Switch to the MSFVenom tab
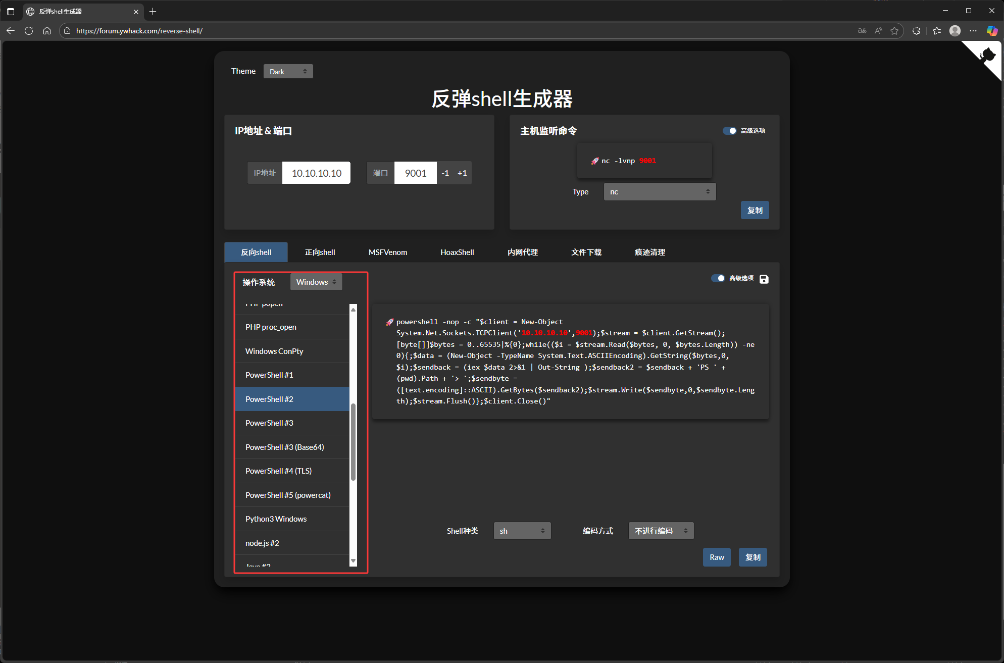The width and height of the screenshot is (1004, 663). (x=387, y=252)
